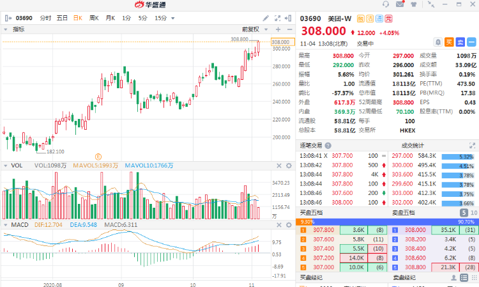The height and width of the screenshot is (287, 479).
Task: Set a price alert with the bell icon
Action: [x=437, y=42]
